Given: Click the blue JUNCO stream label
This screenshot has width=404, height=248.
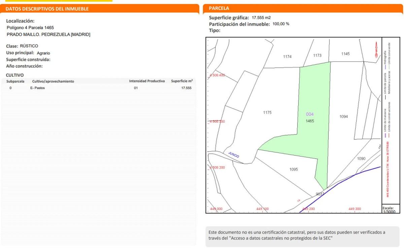Looking at the screenshot, I should pos(234,155).
